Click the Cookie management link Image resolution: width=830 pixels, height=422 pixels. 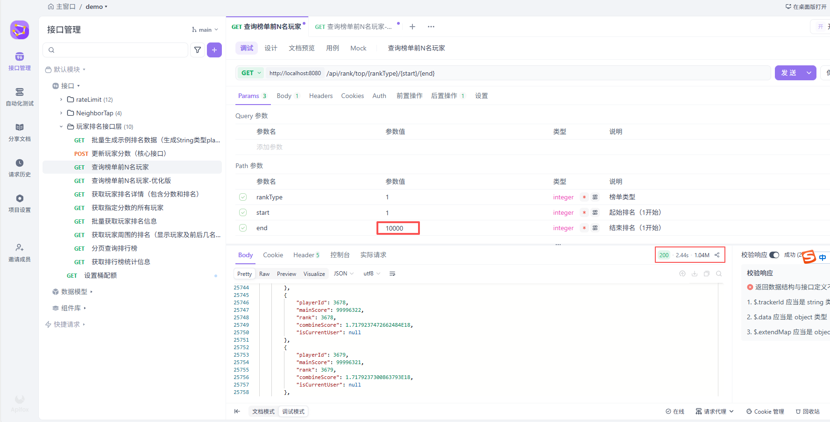765,411
